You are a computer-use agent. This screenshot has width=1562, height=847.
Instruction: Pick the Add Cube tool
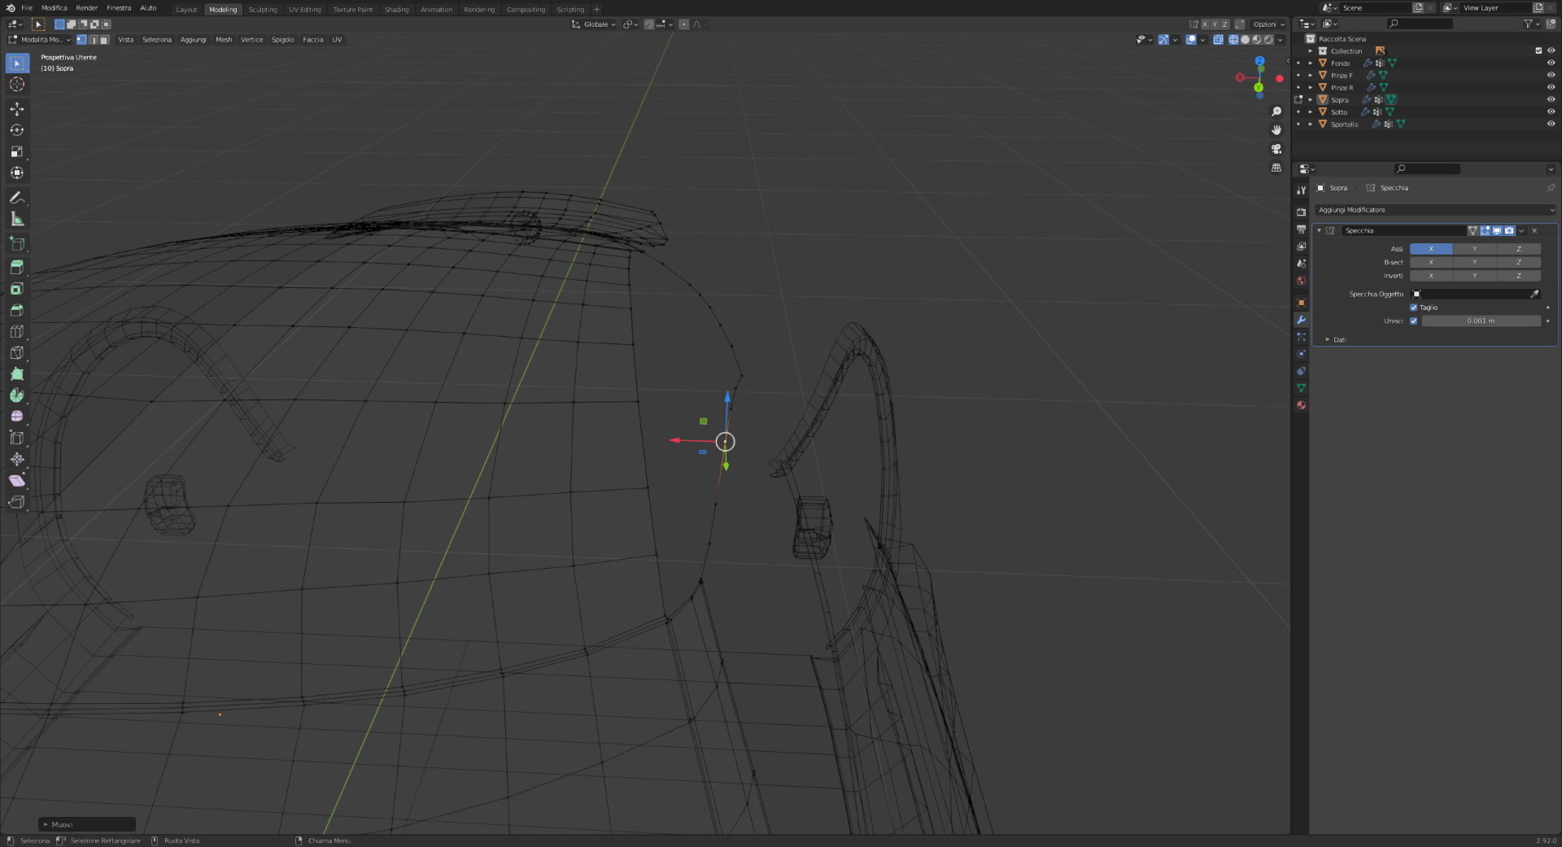(x=17, y=243)
